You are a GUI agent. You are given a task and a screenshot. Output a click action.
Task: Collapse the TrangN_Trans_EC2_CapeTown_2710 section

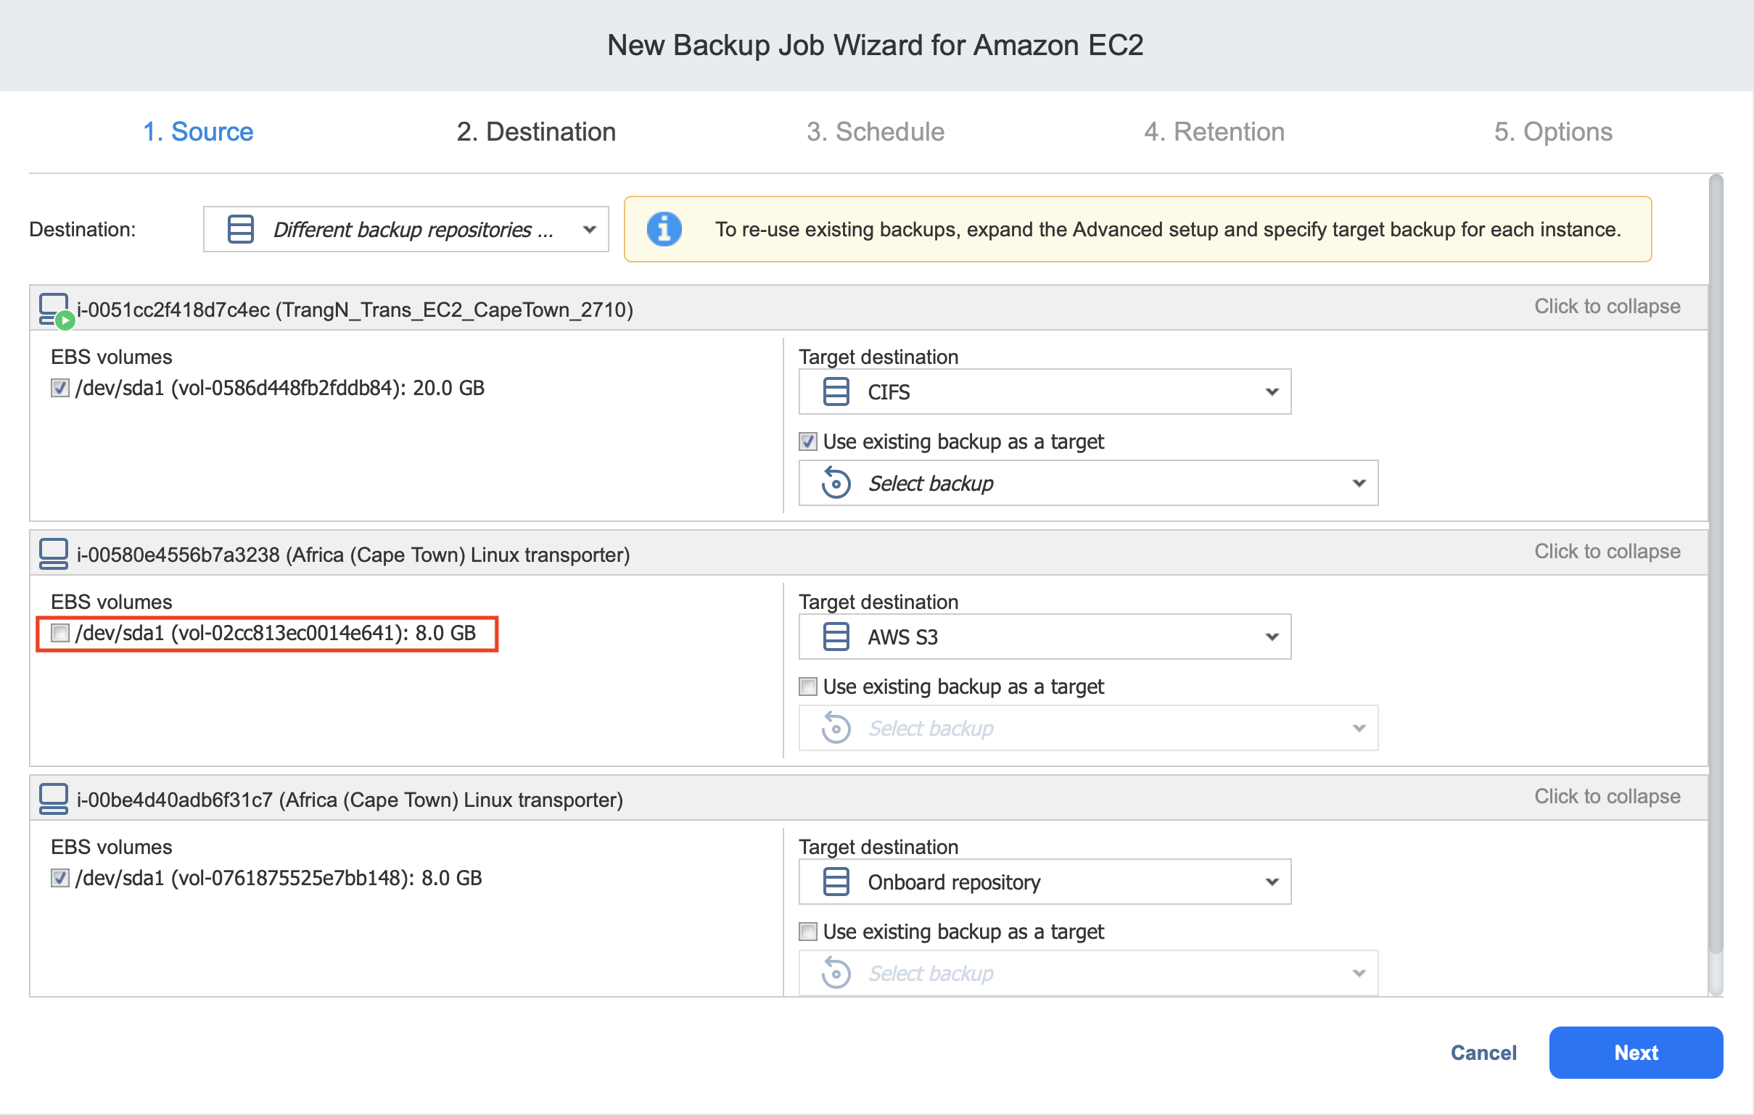pyautogui.click(x=1607, y=307)
